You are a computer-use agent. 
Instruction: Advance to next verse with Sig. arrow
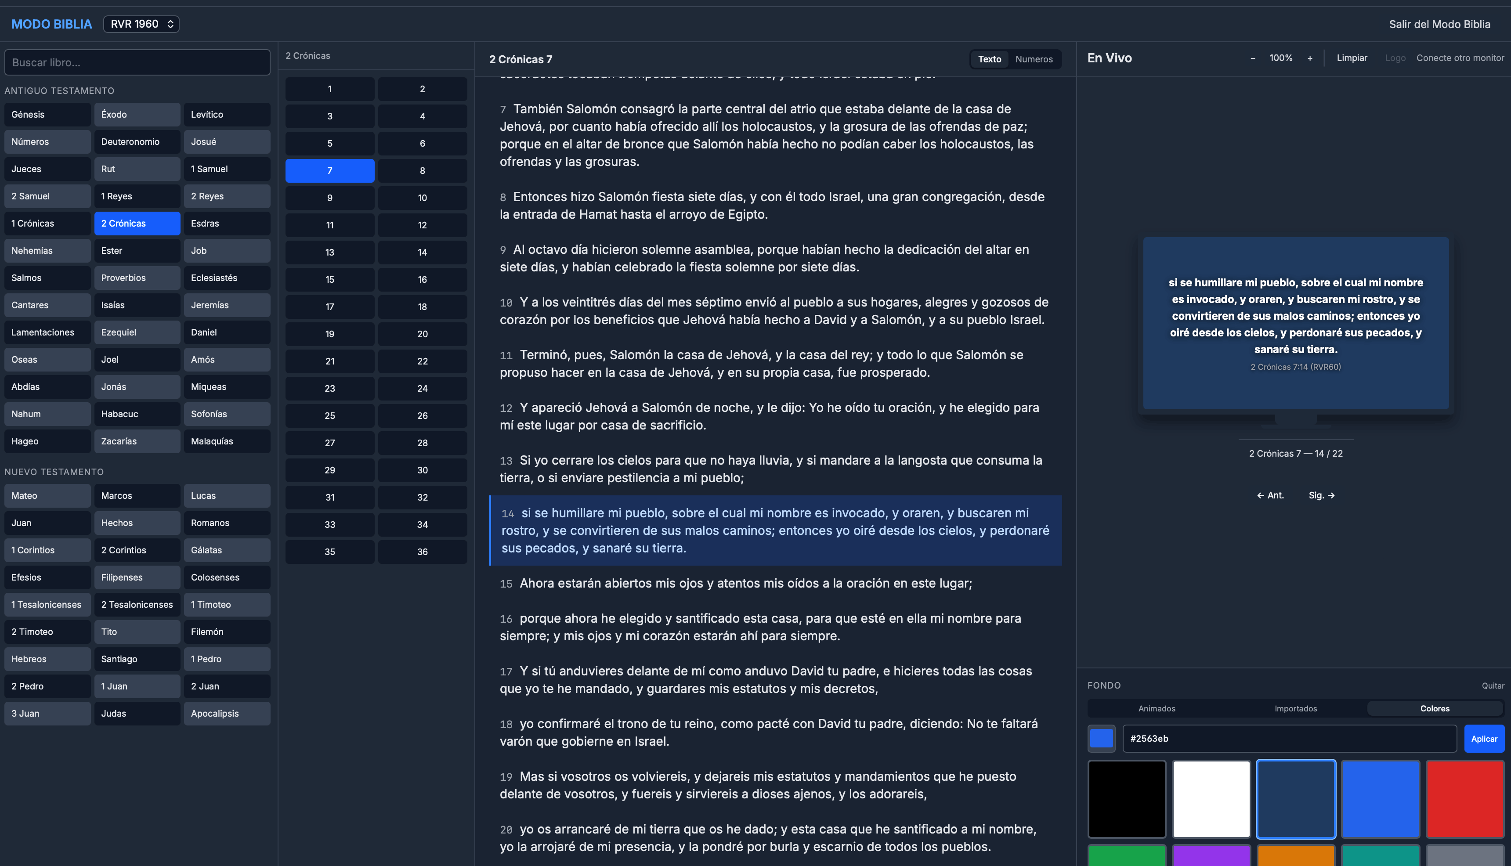pyautogui.click(x=1322, y=495)
